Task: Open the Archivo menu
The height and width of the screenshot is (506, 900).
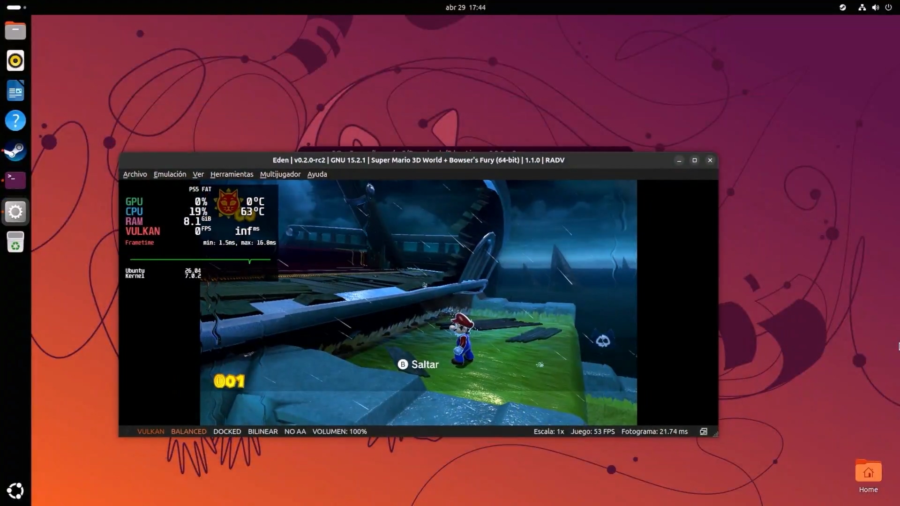Action: pyautogui.click(x=135, y=174)
